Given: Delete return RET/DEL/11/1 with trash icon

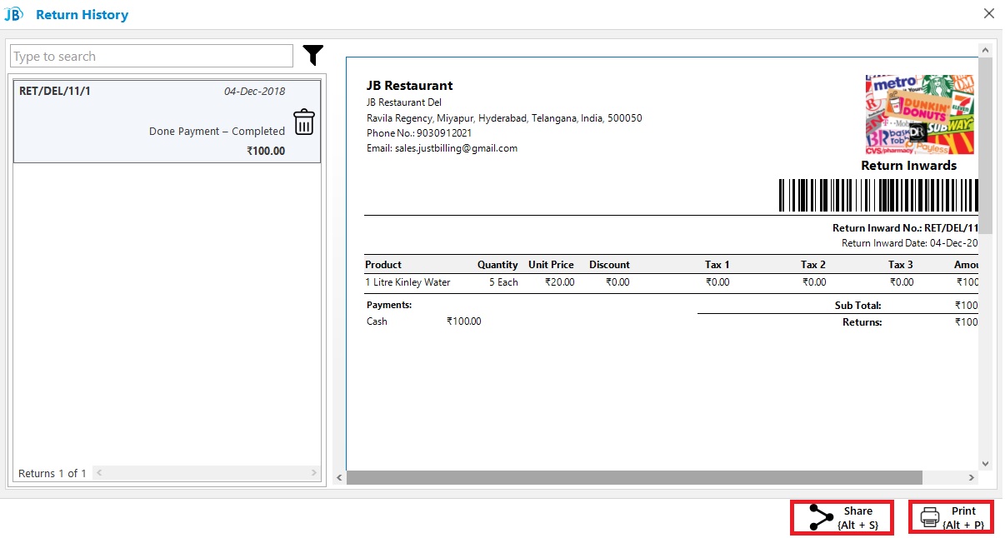Looking at the screenshot, I should tap(304, 122).
